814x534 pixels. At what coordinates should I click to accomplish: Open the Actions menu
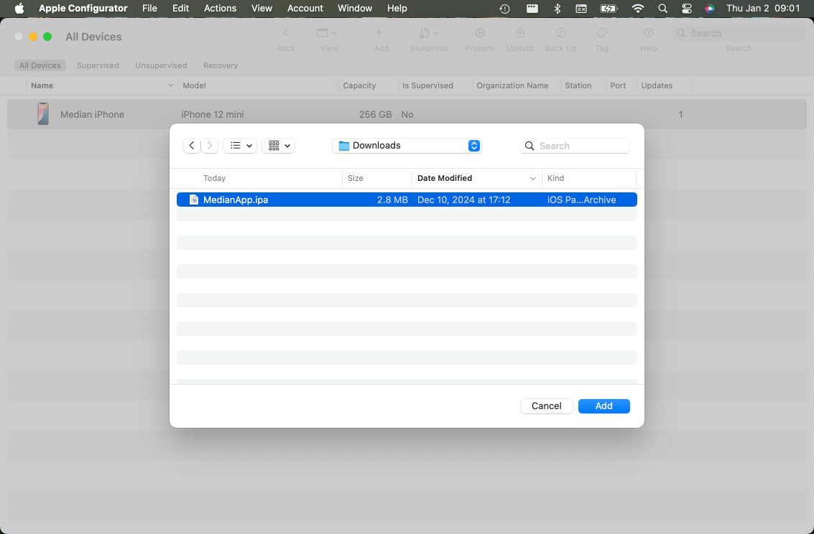tap(220, 9)
